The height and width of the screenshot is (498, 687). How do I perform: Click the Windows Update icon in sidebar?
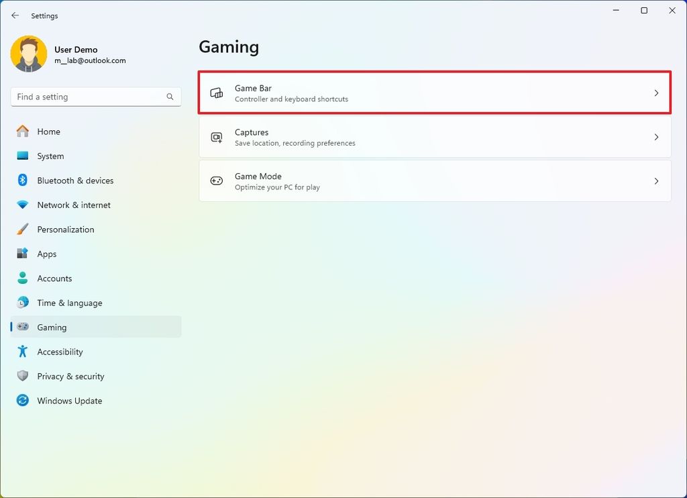[x=22, y=401]
